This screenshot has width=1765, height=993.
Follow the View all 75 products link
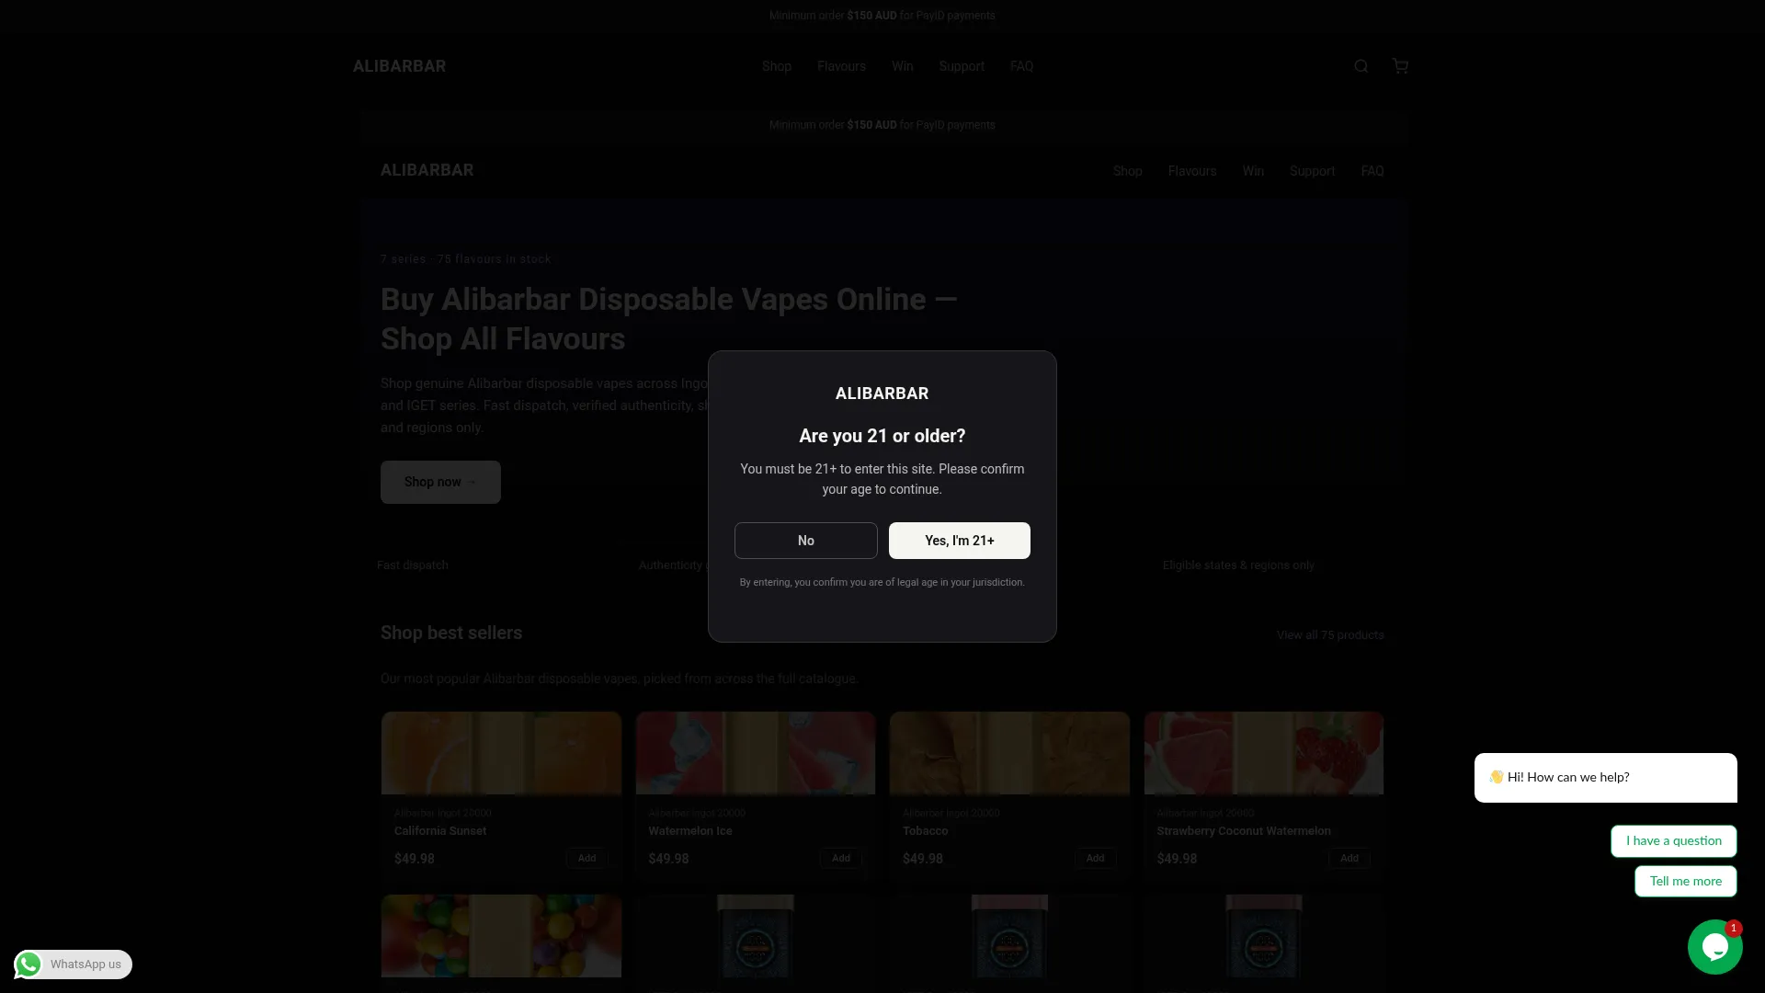pos(1330,635)
